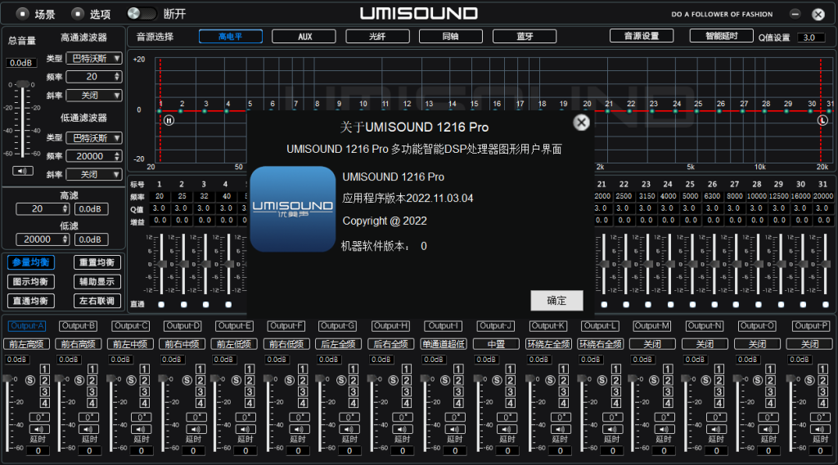Open low-pass filter 斜率 dropdown
This screenshot has width=838, height=465.
coord(95,175)
